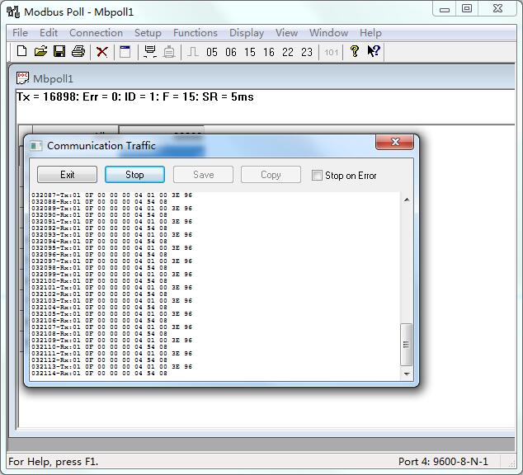Click the context help arrow icon
The width and height of the screenshot is (523, 475).
[x=374, y=51]
